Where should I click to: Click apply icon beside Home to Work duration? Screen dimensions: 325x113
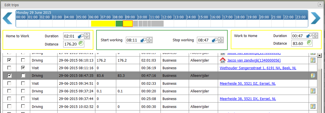click(x=81, y=36)
